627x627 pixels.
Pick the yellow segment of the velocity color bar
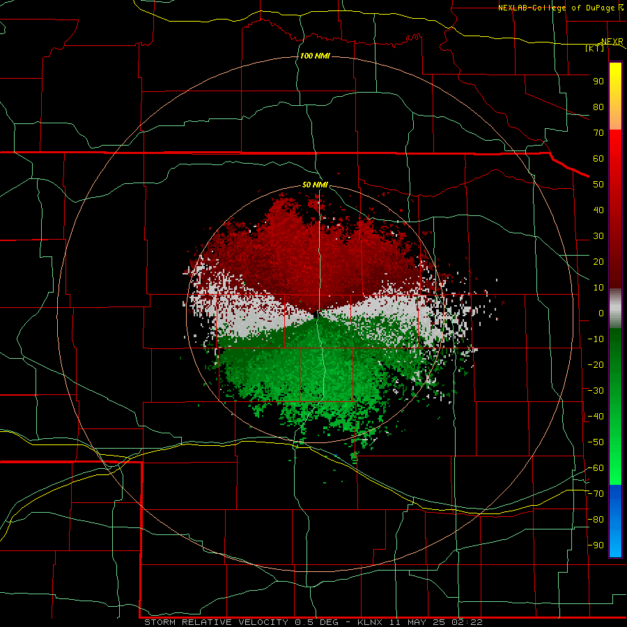click(615, 96)
